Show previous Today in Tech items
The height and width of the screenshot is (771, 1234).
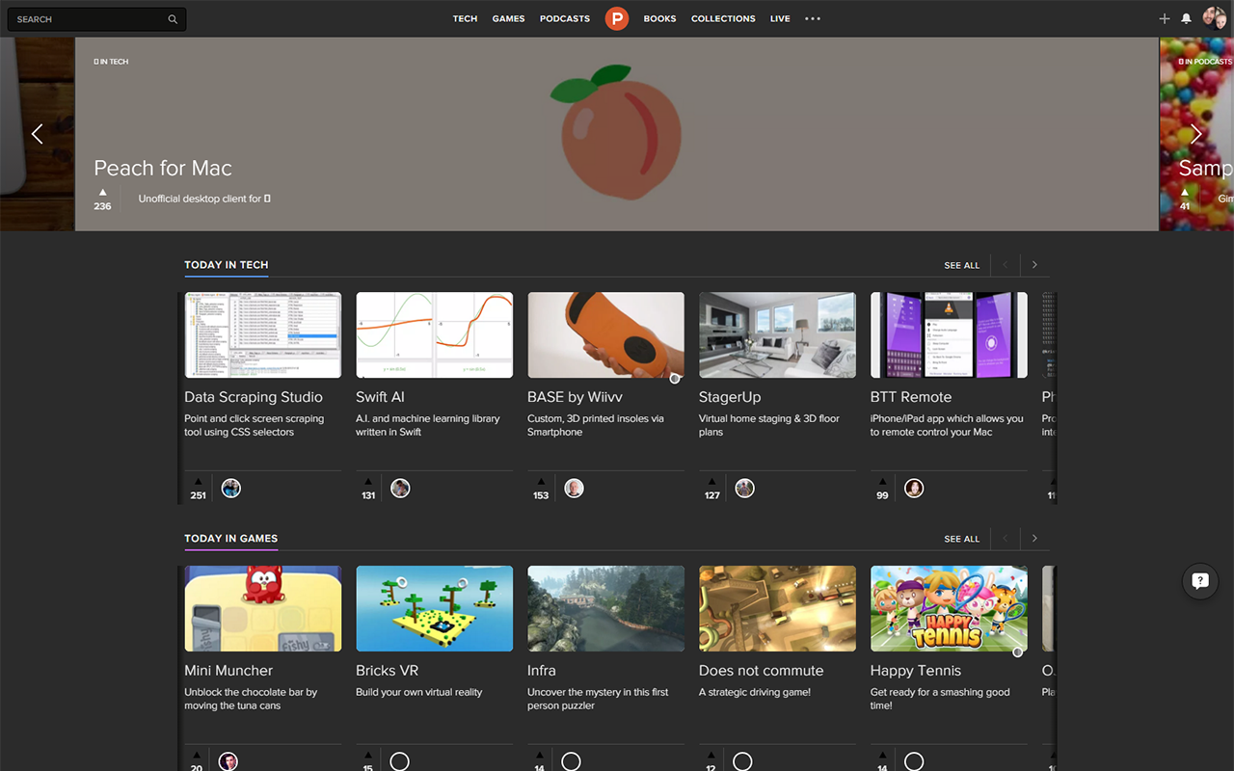[x=1005, y=265]
